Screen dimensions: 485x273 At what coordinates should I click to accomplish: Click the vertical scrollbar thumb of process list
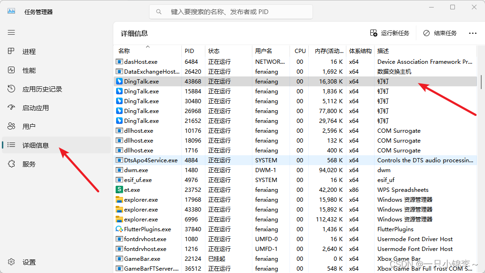click(x=481, y=81)
